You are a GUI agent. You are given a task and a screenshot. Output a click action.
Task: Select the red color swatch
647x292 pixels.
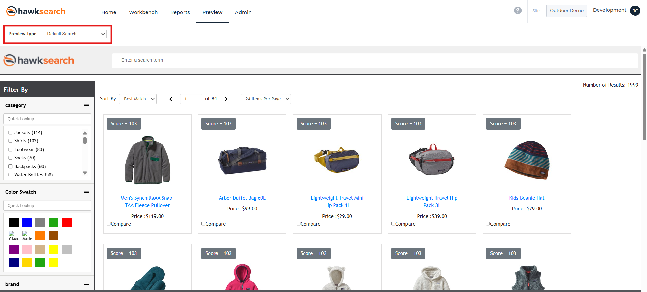click(67, 223)
